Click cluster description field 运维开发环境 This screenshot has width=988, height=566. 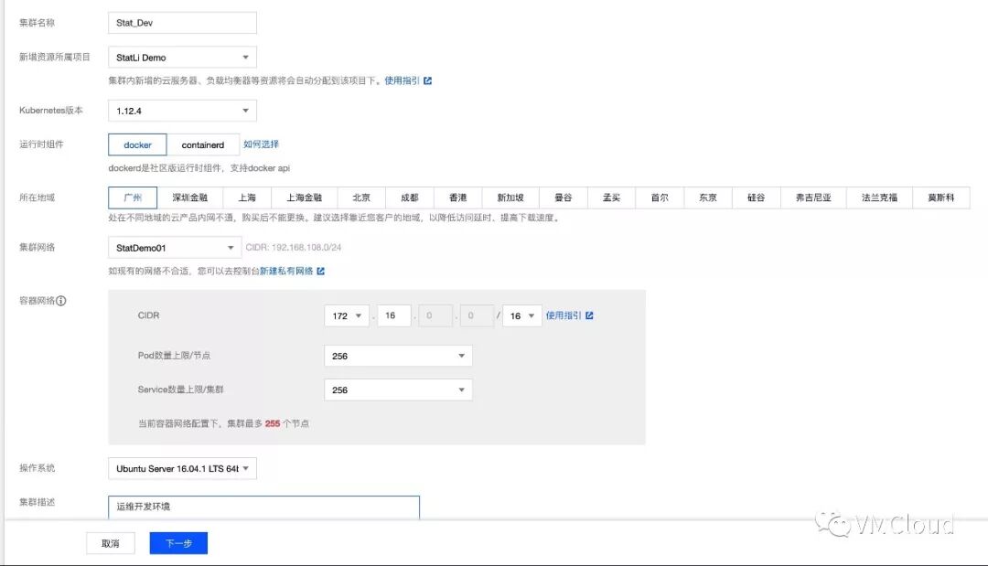click(x=263, y=507)
